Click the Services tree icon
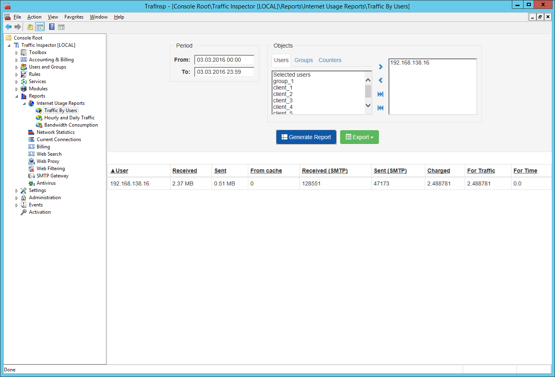Screen dimensions: 555x377 [x=24, y=81]
